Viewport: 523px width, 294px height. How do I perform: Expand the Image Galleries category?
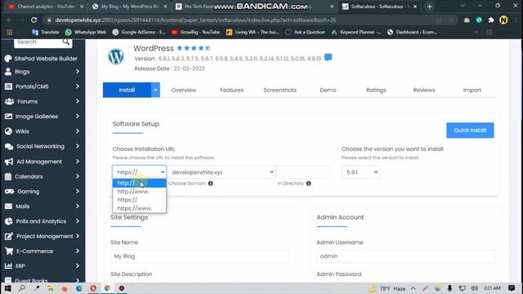(x=78, y=116)
